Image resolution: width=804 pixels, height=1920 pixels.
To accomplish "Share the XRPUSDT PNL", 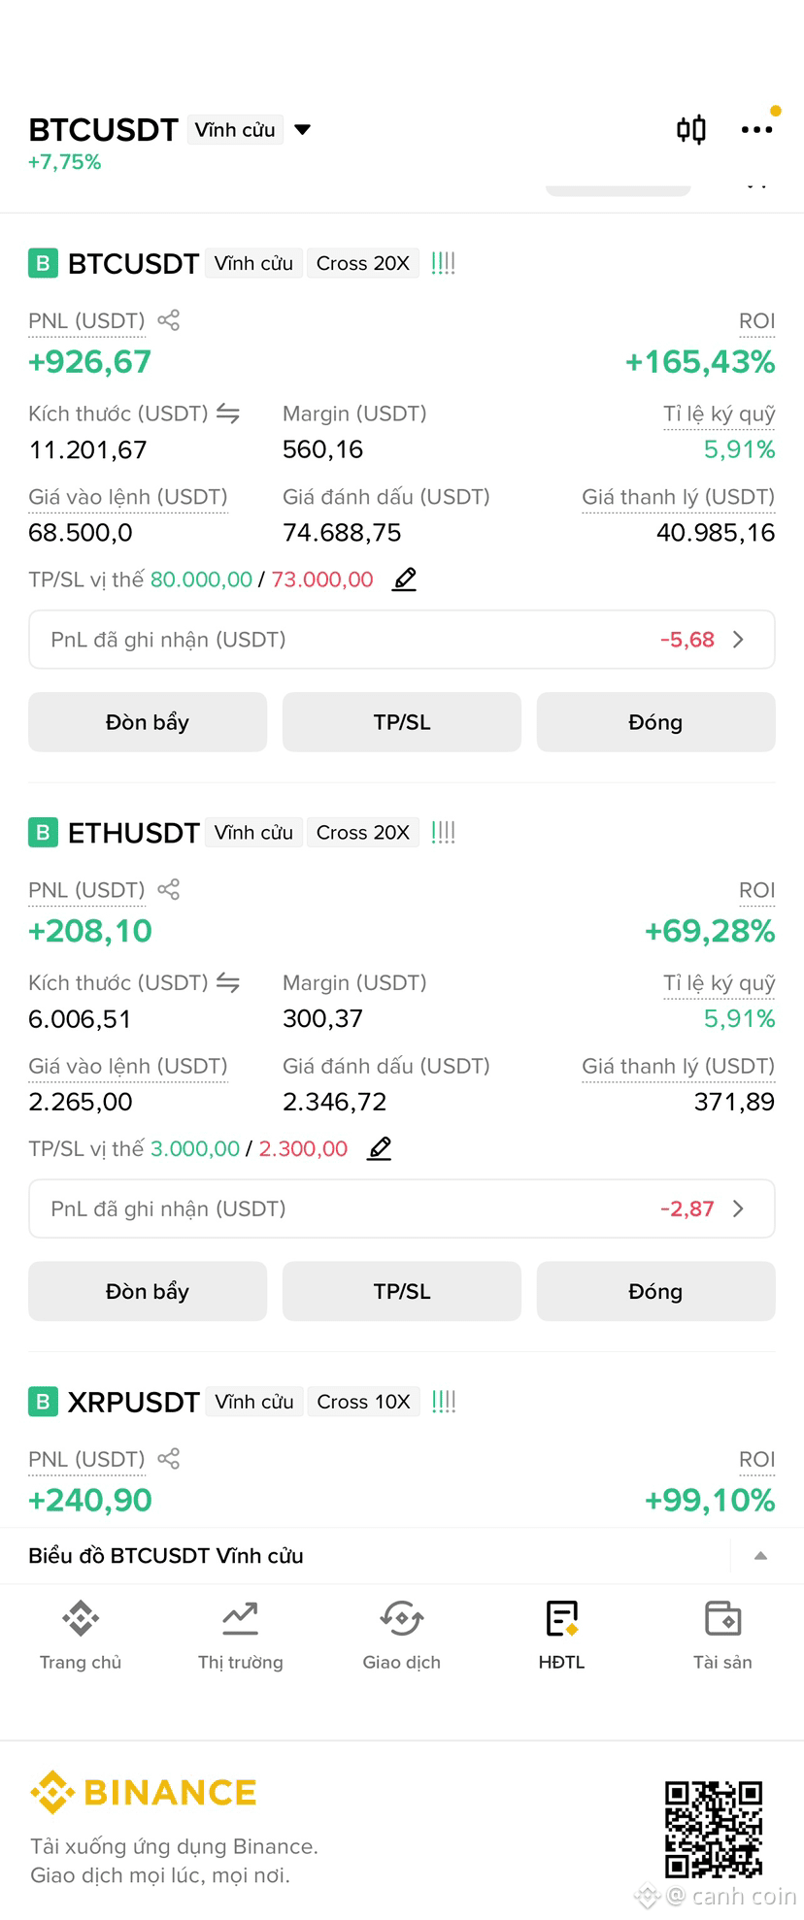I will click(x=168, y=1458).
